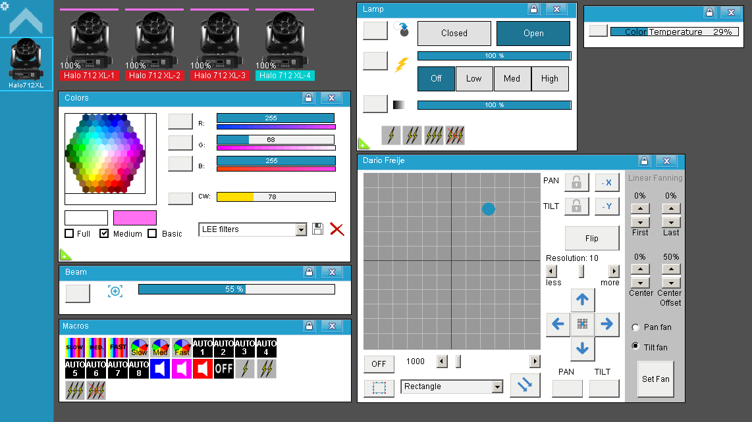Run the color wheel Slow macro
Image resolution: width=752 pixels, height=422 pixels.
coord(139,348)
